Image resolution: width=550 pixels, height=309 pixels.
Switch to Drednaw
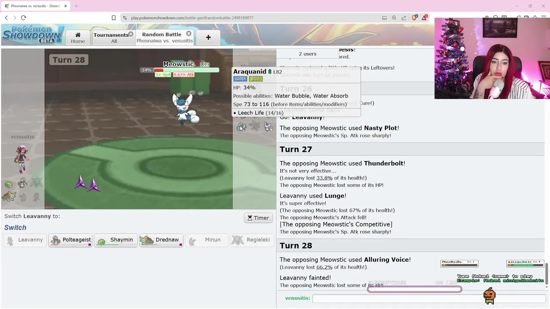pyautogui.click(x=161, y=240)
